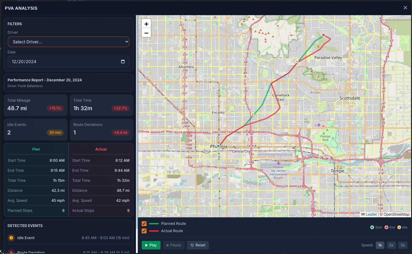
Task: Click the actual Avg. Speed 42 mph
Action: (x=123, y=201)
